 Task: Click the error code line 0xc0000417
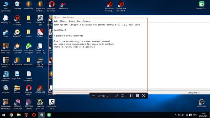coord(60,30)
